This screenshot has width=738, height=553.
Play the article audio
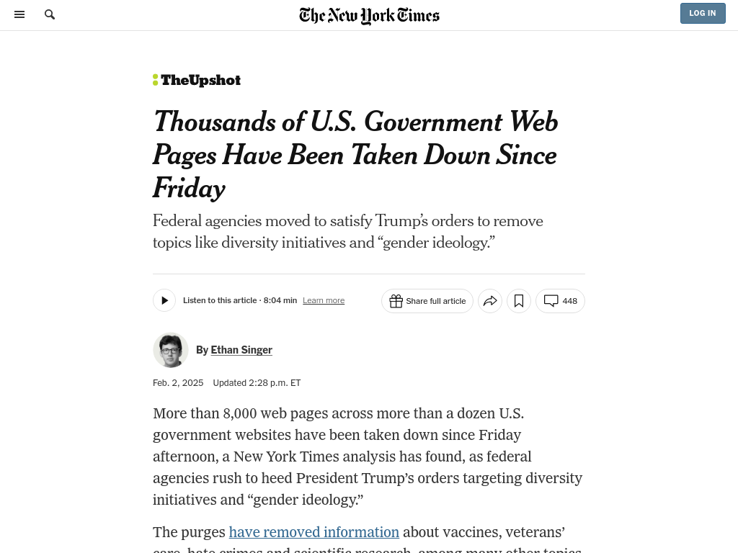point(164,300)
